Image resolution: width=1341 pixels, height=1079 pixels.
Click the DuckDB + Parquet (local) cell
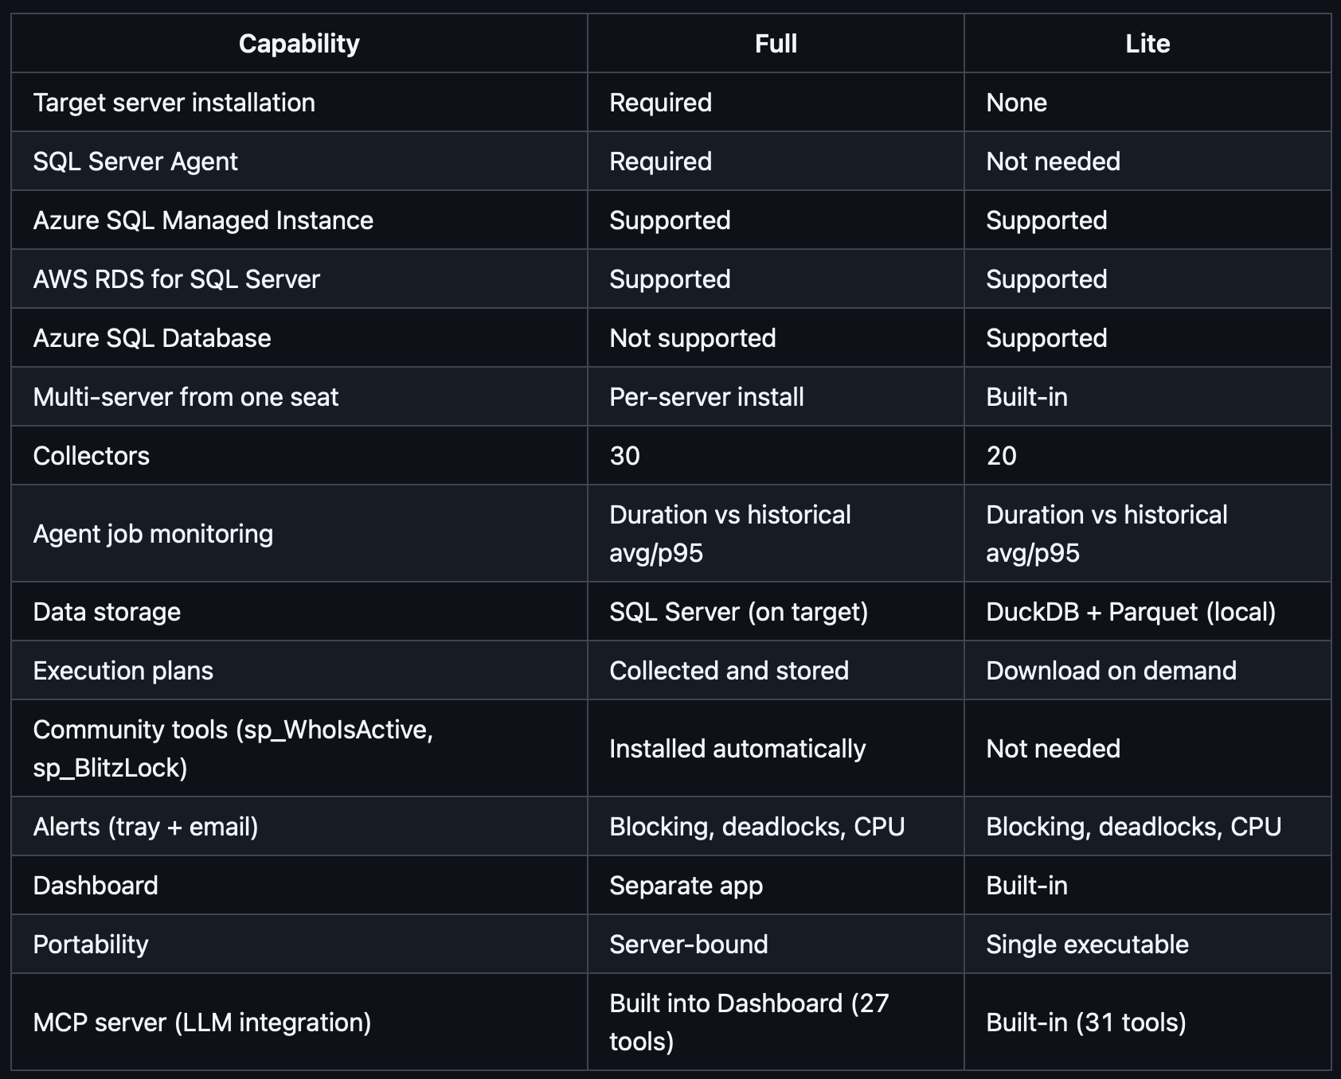[x=1131, y=612]
